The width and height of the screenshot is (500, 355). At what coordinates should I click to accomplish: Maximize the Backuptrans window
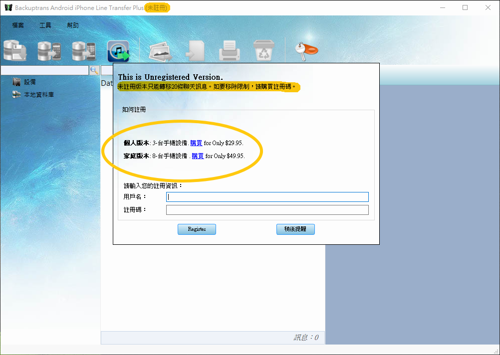point(465,7)
